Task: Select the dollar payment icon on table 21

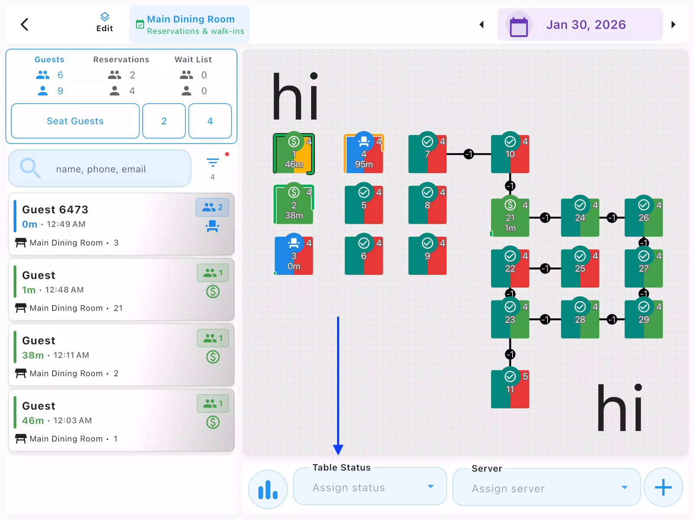Action: coord(510,204)
